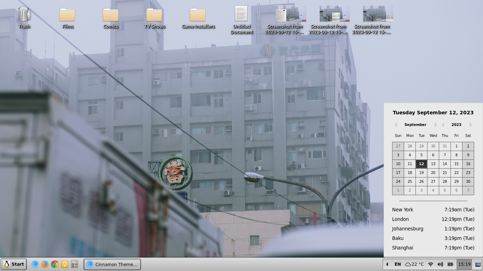
Task: Select day 19 in the calendar
Action: click(x=421, y=173)
